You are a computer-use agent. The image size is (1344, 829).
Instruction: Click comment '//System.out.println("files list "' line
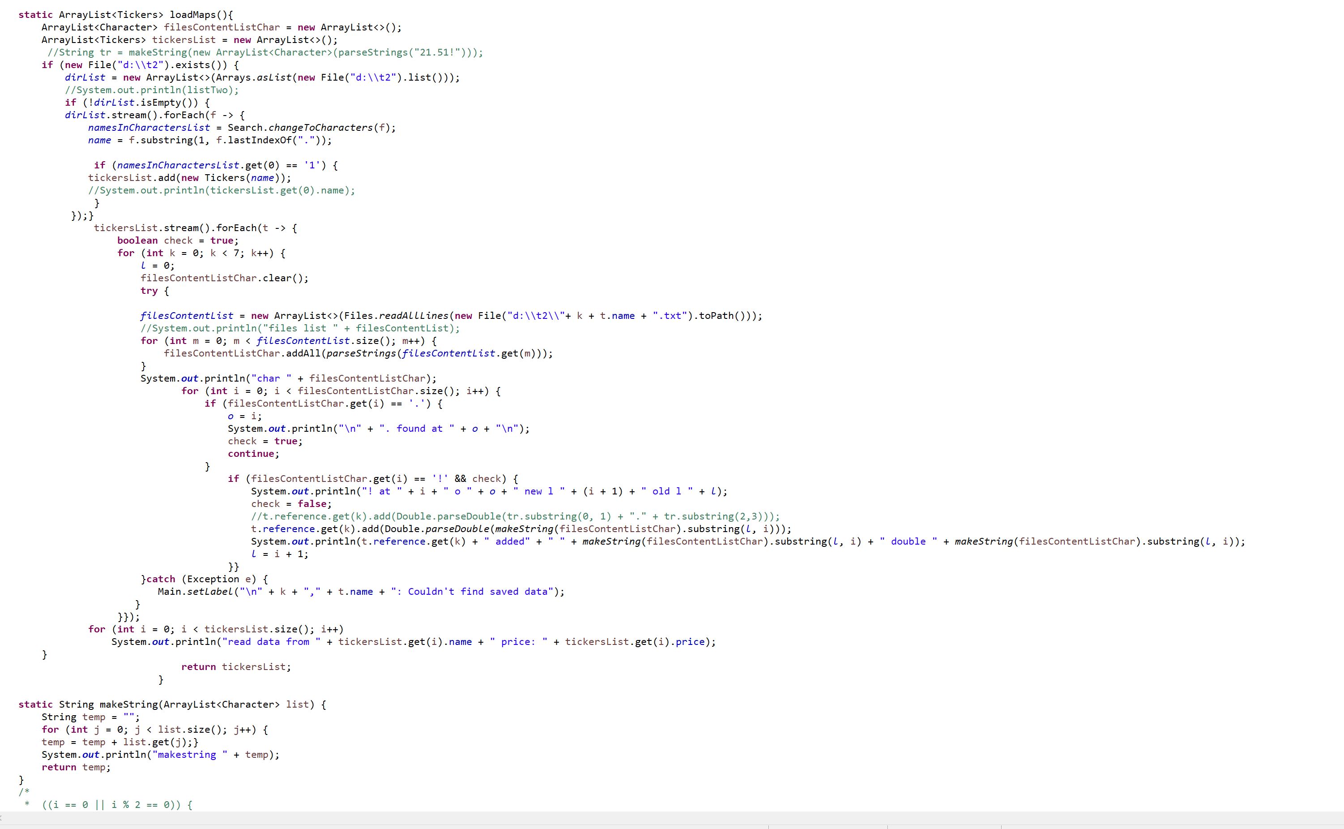click(x=300, y=328)
